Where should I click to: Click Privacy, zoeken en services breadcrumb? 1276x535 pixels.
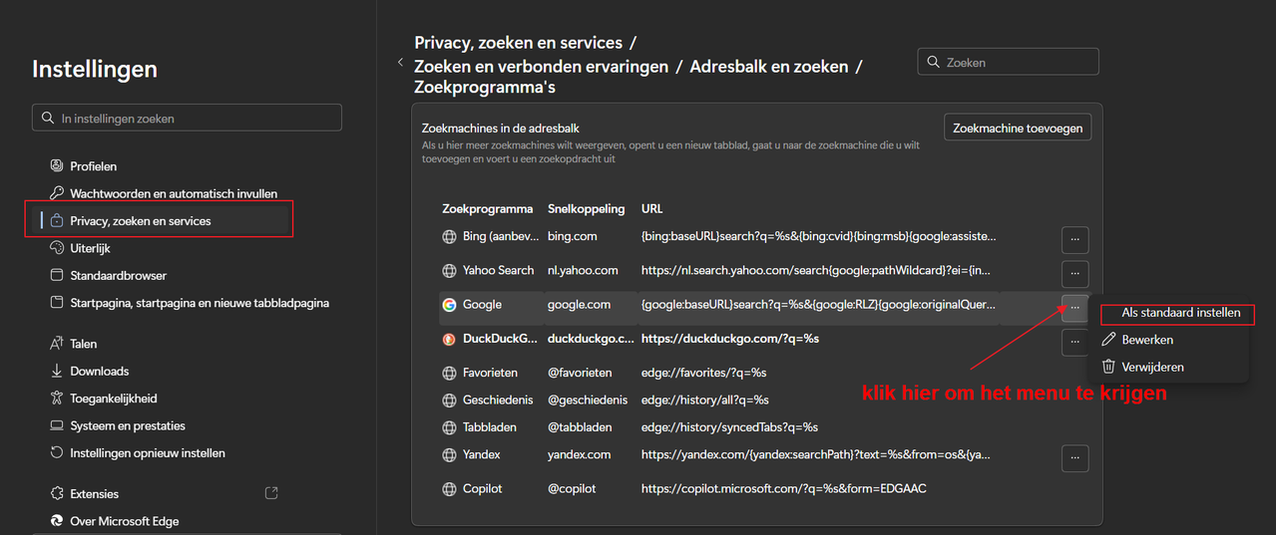coord(518,43)
